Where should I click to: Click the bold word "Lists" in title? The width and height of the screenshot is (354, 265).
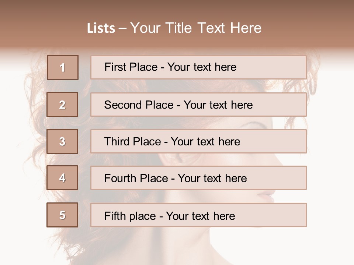101,28
